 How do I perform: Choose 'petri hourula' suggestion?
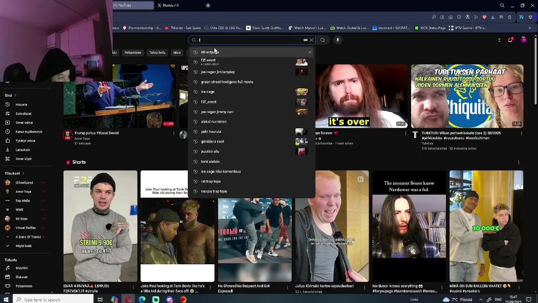(x=251, y=132)
